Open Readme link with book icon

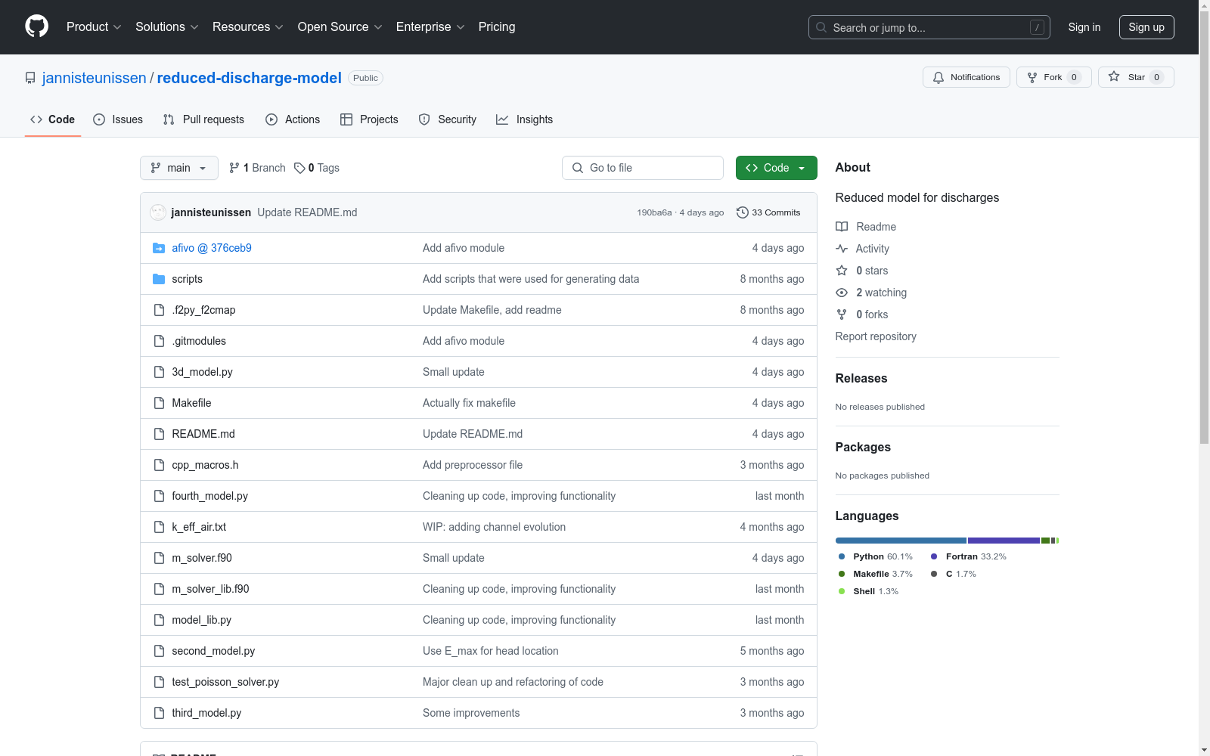coord(866,227)
